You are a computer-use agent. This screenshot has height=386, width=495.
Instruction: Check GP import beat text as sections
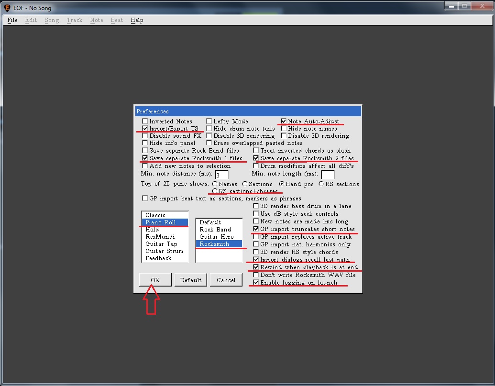[x=145, y=198]
